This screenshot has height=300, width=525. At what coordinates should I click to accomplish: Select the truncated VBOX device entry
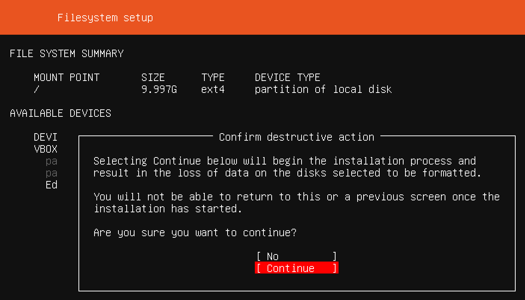coord(46,149)
